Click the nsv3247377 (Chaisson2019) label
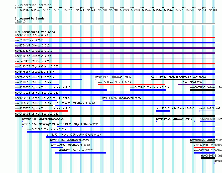222x173 pixels. point(34,51)
